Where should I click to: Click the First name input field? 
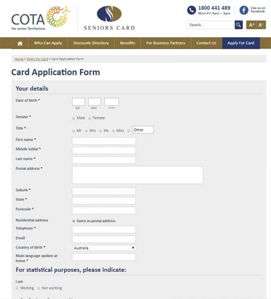click(104, 141)
